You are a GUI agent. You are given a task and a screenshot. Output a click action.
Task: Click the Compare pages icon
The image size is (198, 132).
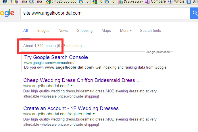click(x=147, y=2)
